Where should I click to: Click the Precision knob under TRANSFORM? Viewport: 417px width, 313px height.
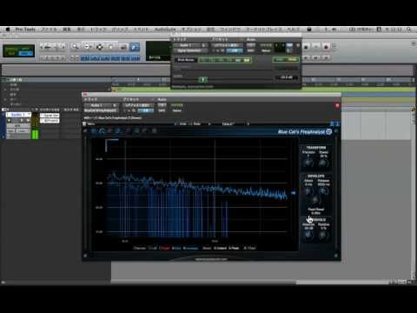pos(308,163)
